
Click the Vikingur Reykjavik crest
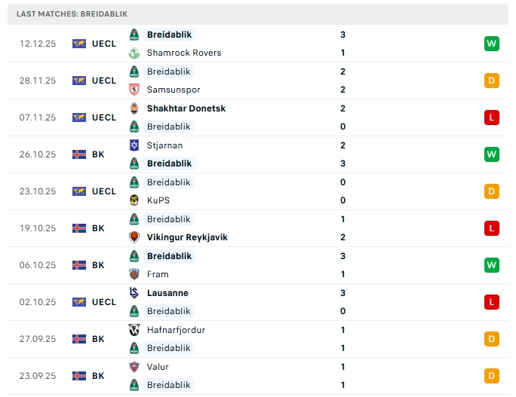(134, 237)
